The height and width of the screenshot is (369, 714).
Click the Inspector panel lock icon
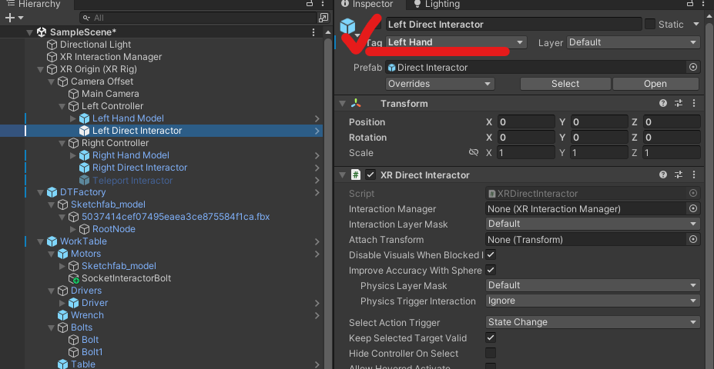690,4
